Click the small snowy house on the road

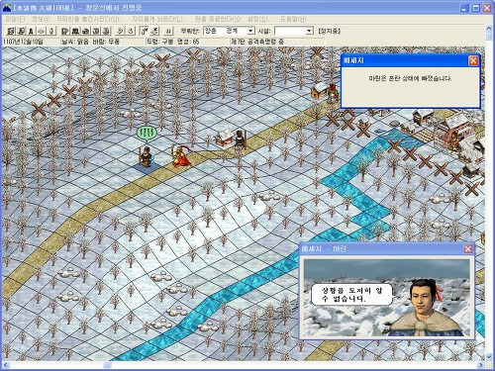[224, 138]
